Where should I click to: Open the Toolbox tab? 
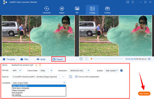107,10
